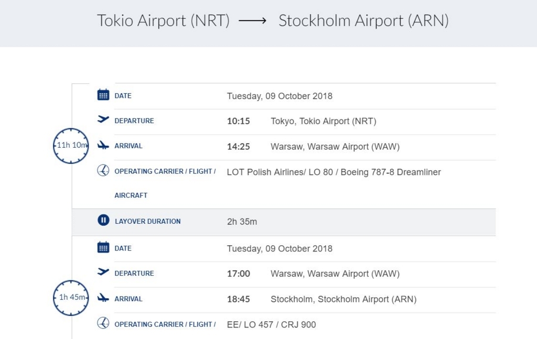
Task: Click the carrier logo icon for flight LO 457
Action: pyautogui.click(x=103, y=323)
